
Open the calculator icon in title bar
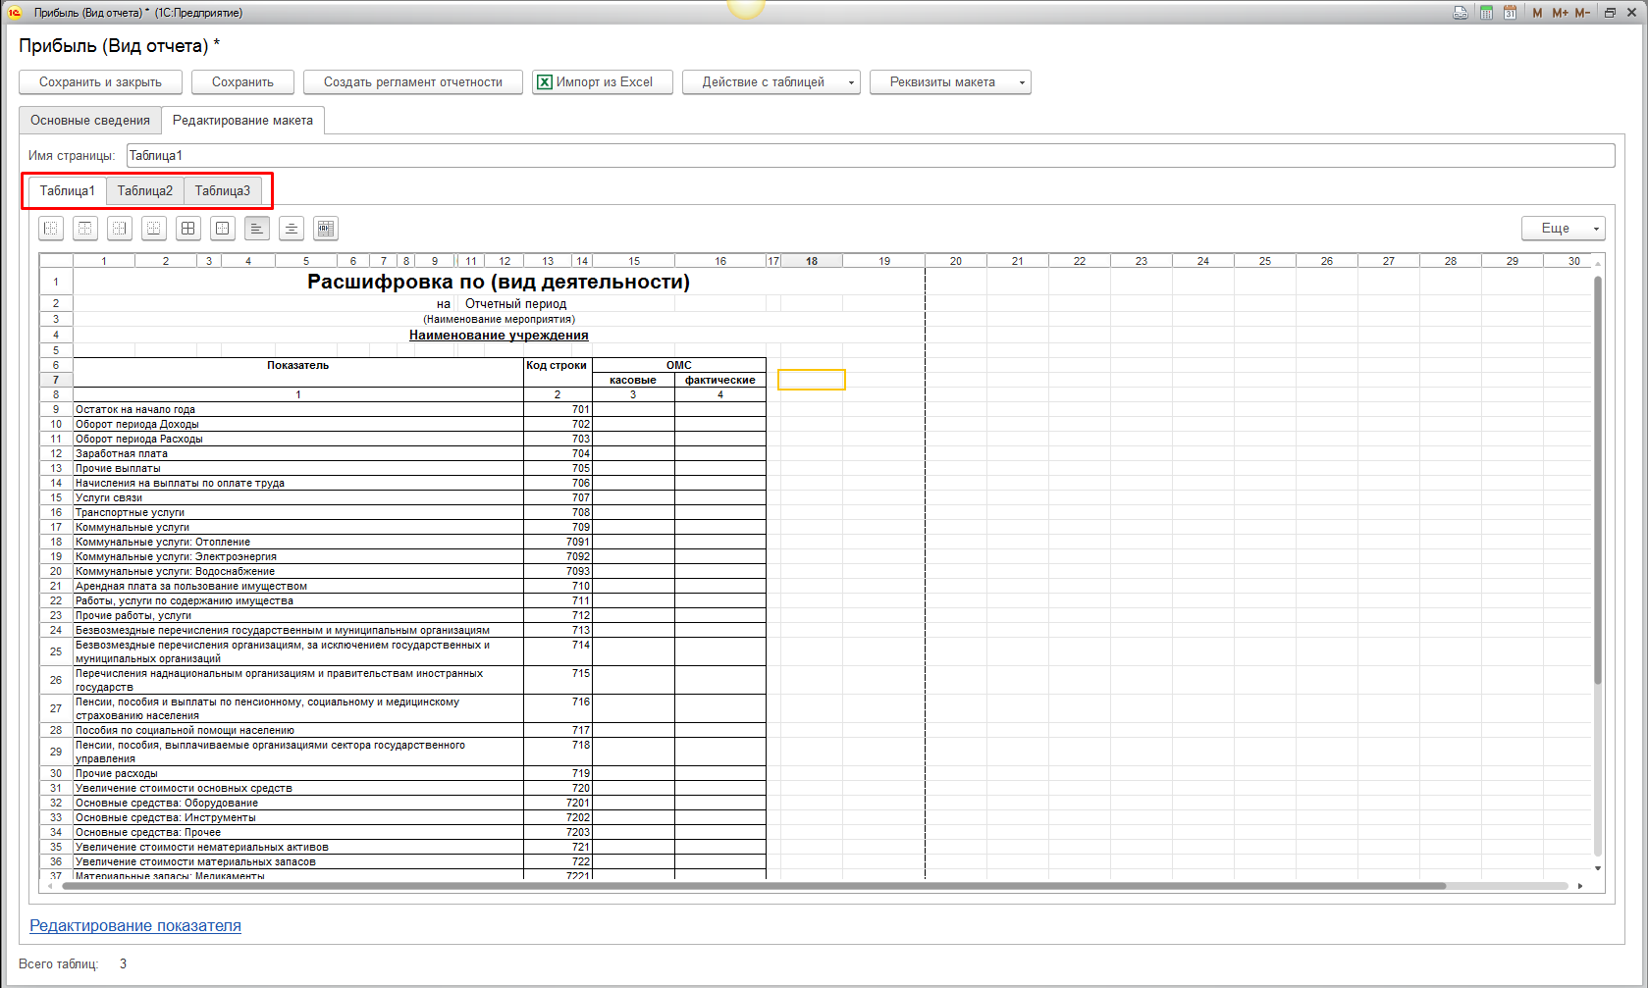coord(1486,13)
